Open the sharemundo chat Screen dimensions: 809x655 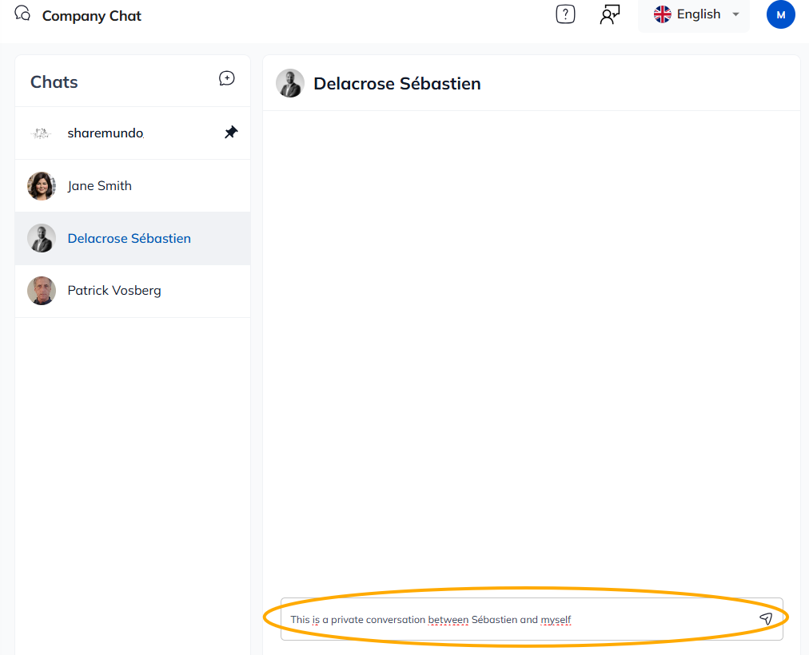point(106,133)
